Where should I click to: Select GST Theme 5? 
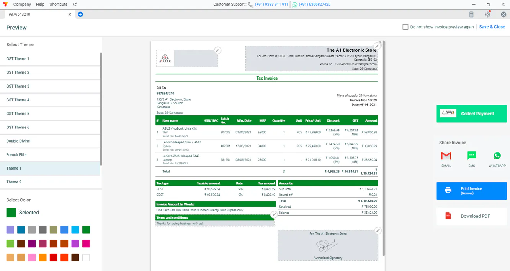point(50,114)
